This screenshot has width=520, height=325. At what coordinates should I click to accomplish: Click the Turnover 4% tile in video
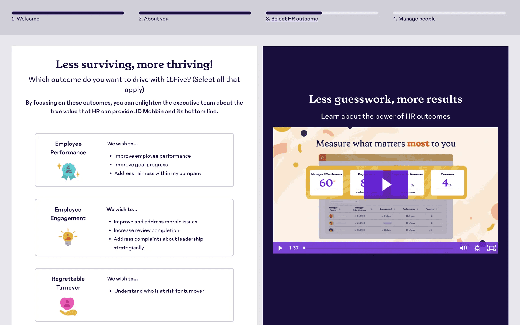pos(447,181)
